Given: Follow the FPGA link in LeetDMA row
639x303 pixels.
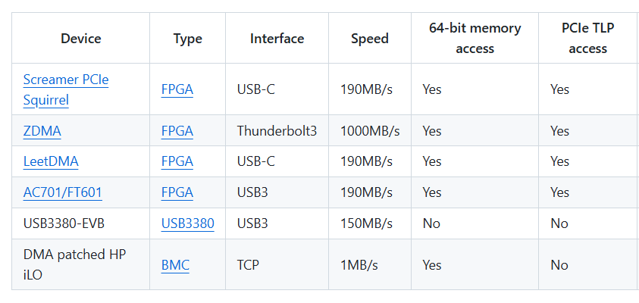Looking at the screenshot, I should [x=177, y=161].
